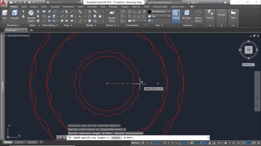Toggle lineweight display in status bar
261x146 pixels.
[192, 143]
